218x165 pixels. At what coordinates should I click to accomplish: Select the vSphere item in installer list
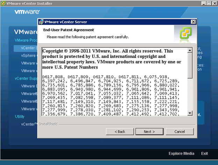[x=29, y=56]
